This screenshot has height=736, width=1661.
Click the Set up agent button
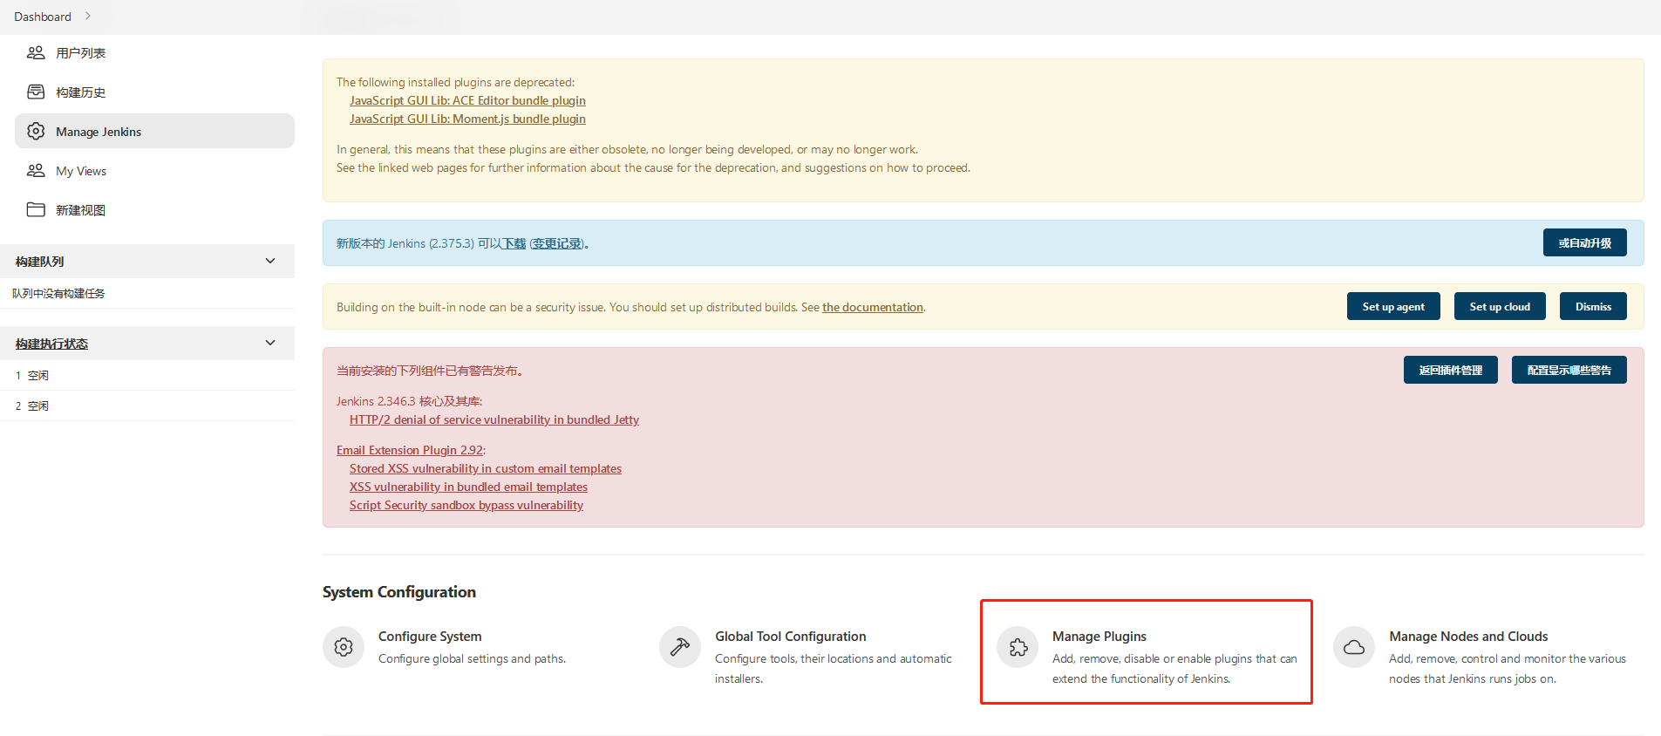pyautogui.click(x=1393, y=306)
